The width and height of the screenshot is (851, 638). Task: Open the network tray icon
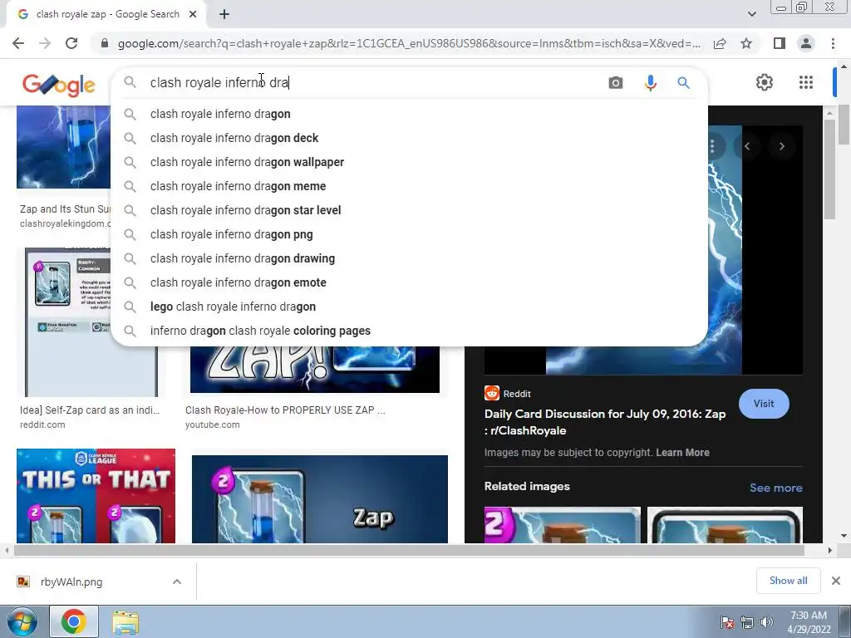click(747, 622)
